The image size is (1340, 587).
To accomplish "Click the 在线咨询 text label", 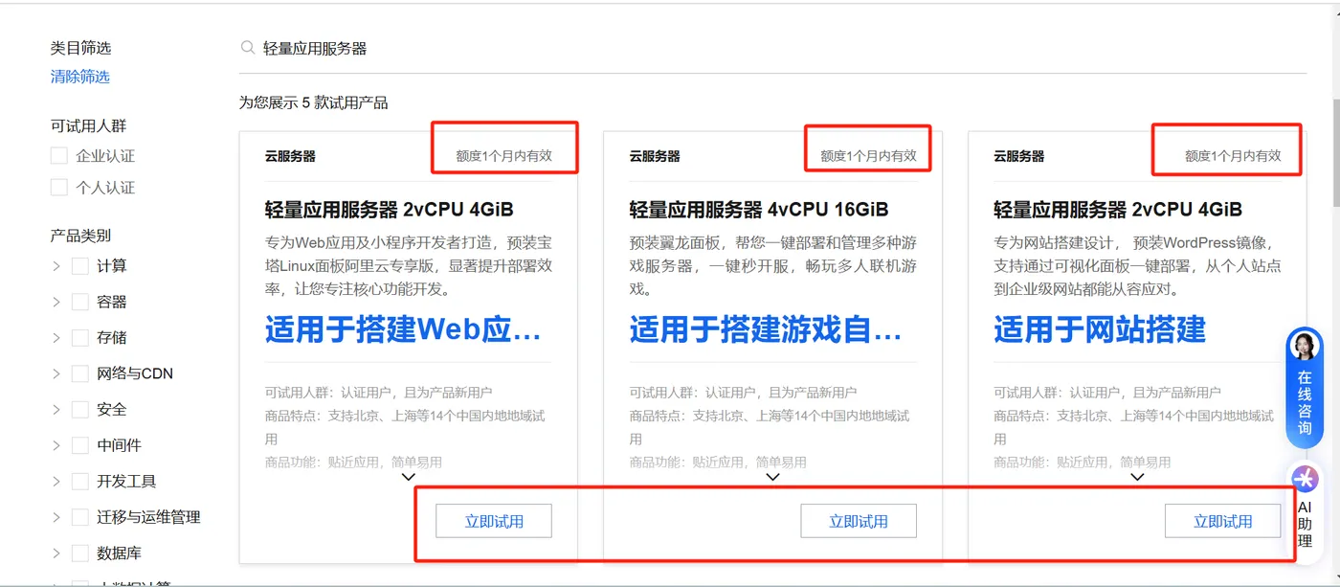I will (x=1305, y=403).
